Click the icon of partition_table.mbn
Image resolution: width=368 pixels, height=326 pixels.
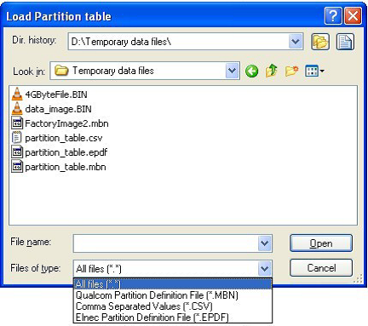[x=17, y=167]
